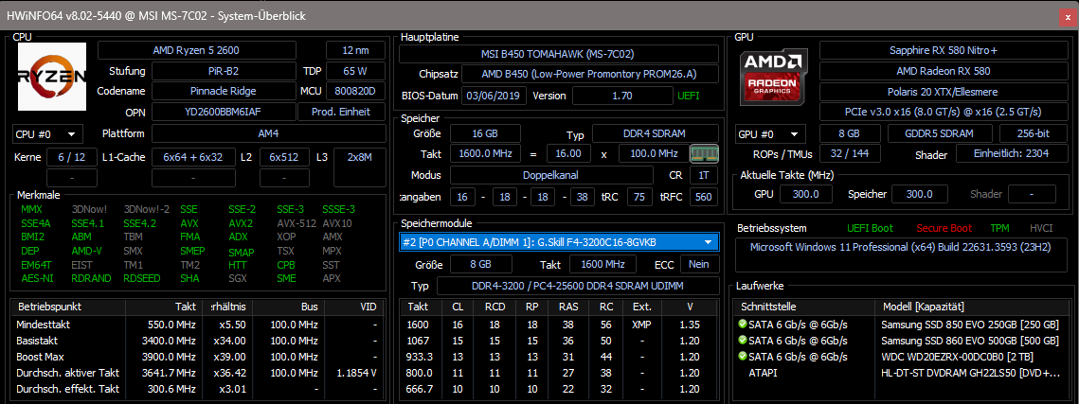This screenshot has width=1079, height=404.
Task: Click the Prod. Einheit field
Action: 342,112
